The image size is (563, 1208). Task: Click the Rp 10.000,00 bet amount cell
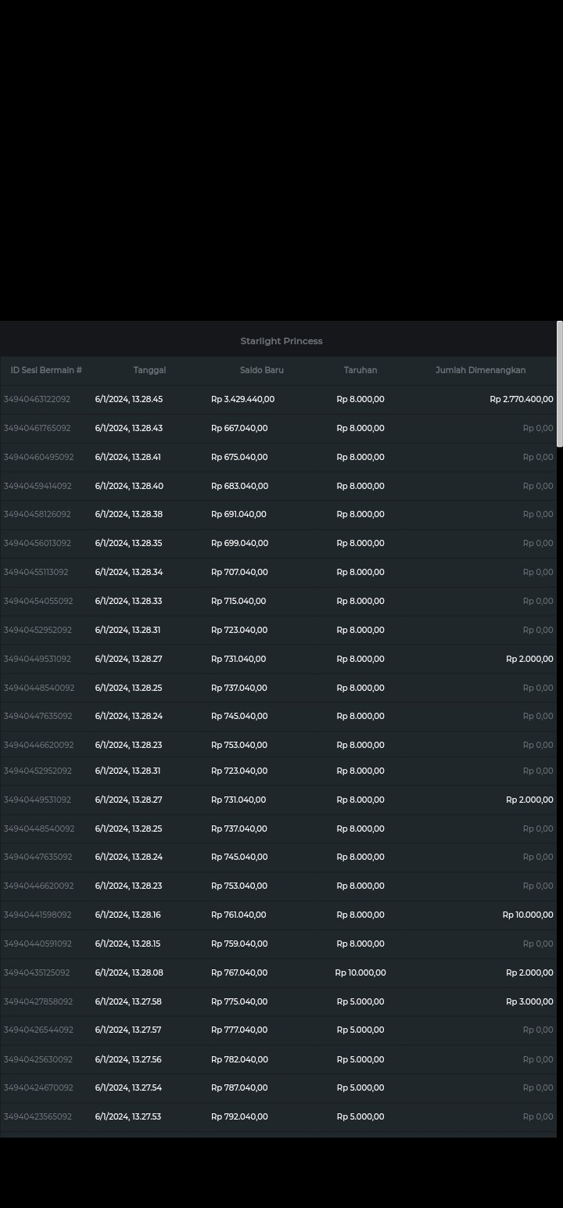[x=360, y=973]
